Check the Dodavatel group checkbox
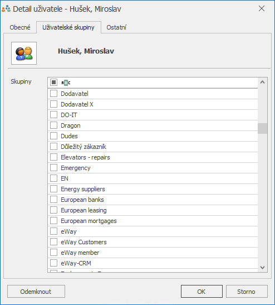This screenshot has width=275, height=305. click(x=53, y=93)
